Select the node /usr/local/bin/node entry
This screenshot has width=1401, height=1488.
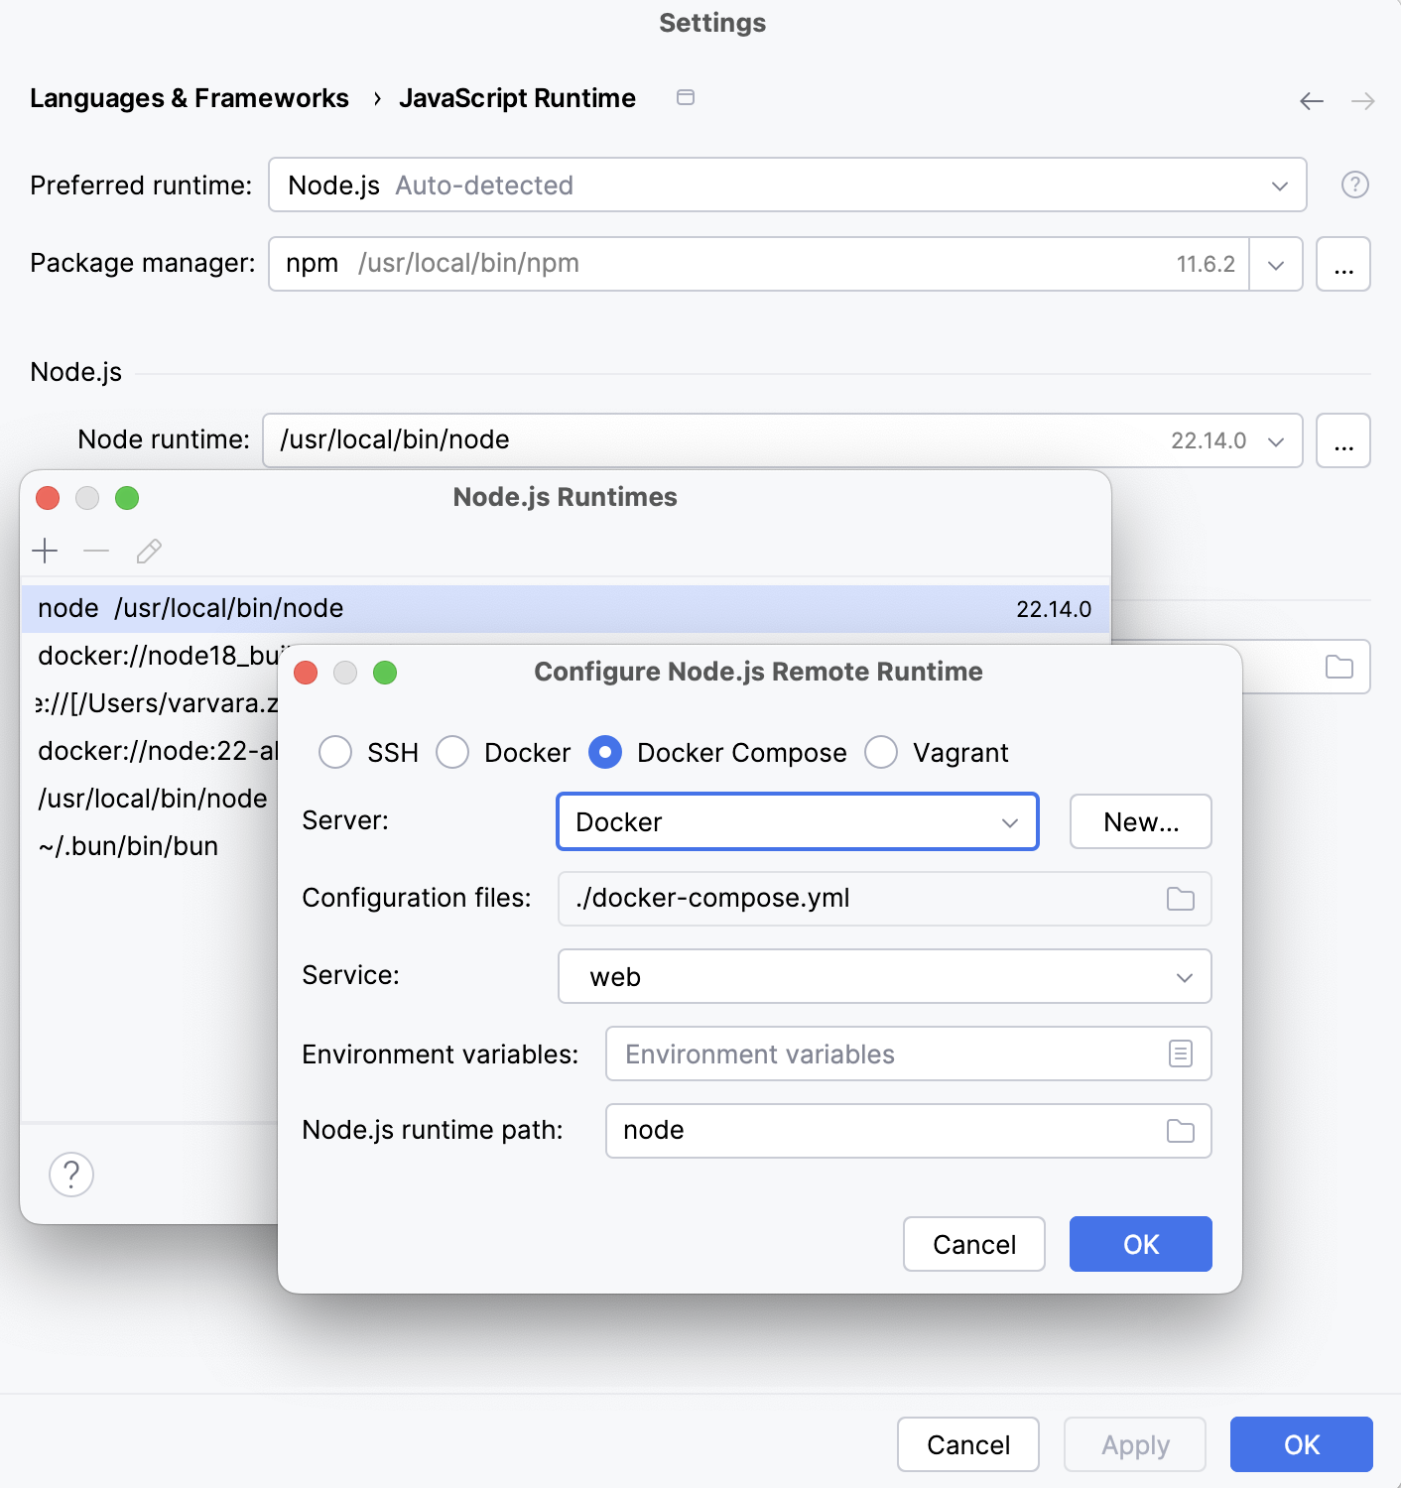[x=397, y=608]
